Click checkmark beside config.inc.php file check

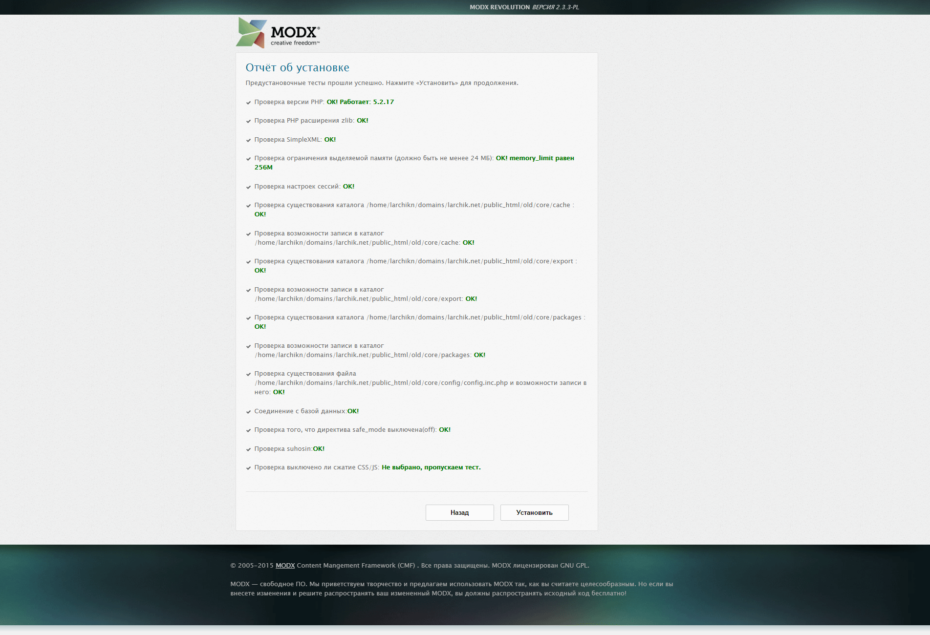pyautogui.click(x=249, y=374)
